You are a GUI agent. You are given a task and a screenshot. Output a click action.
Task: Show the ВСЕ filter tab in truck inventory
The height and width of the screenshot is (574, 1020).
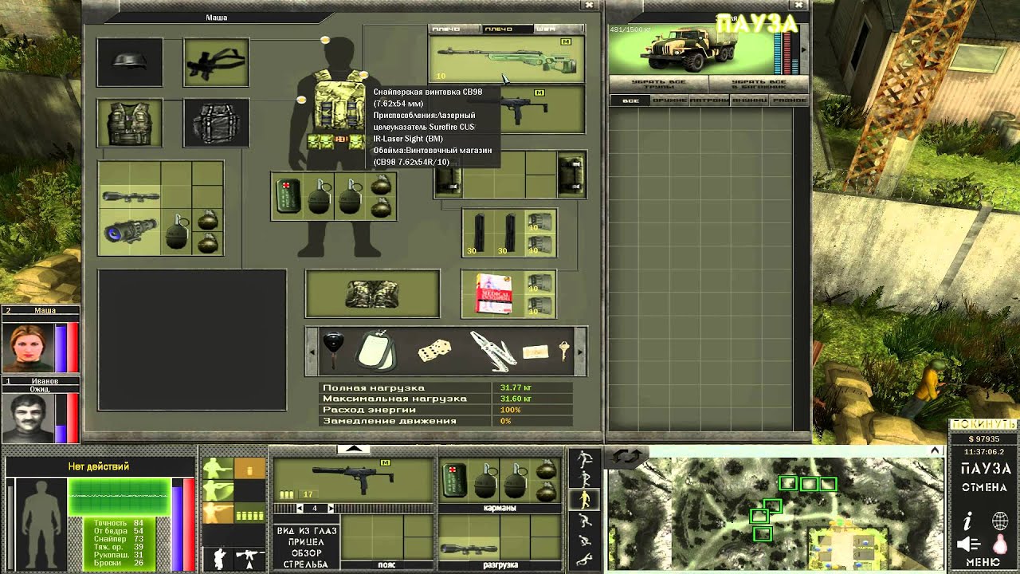tap(630, 100)
